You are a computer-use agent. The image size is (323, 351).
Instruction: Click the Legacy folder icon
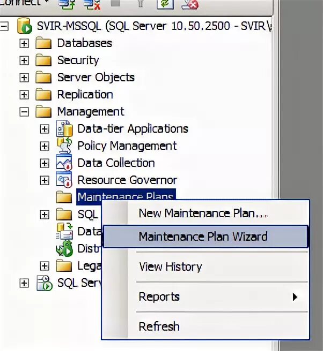coord(64,266)
